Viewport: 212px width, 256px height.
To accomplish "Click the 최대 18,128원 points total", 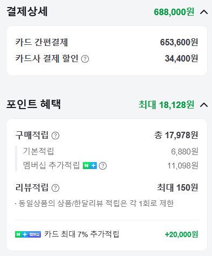I will coord(166,105).
